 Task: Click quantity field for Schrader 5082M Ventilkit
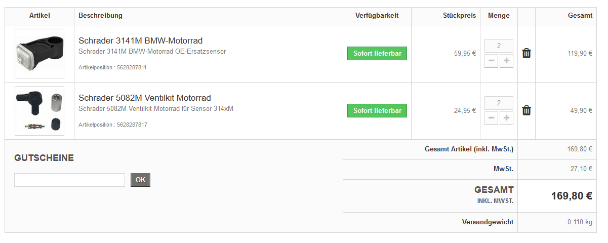(x=499, y=103)
